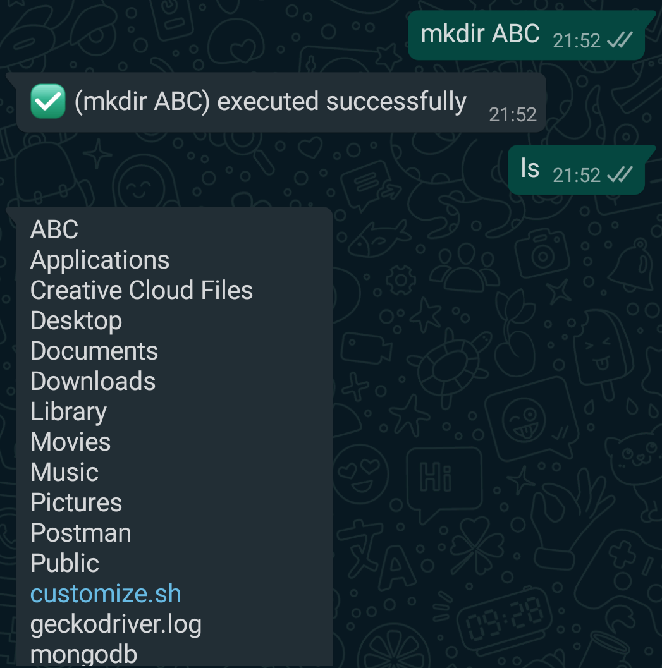Click the mongodb entry at the bottom

[x=83, y=654]
